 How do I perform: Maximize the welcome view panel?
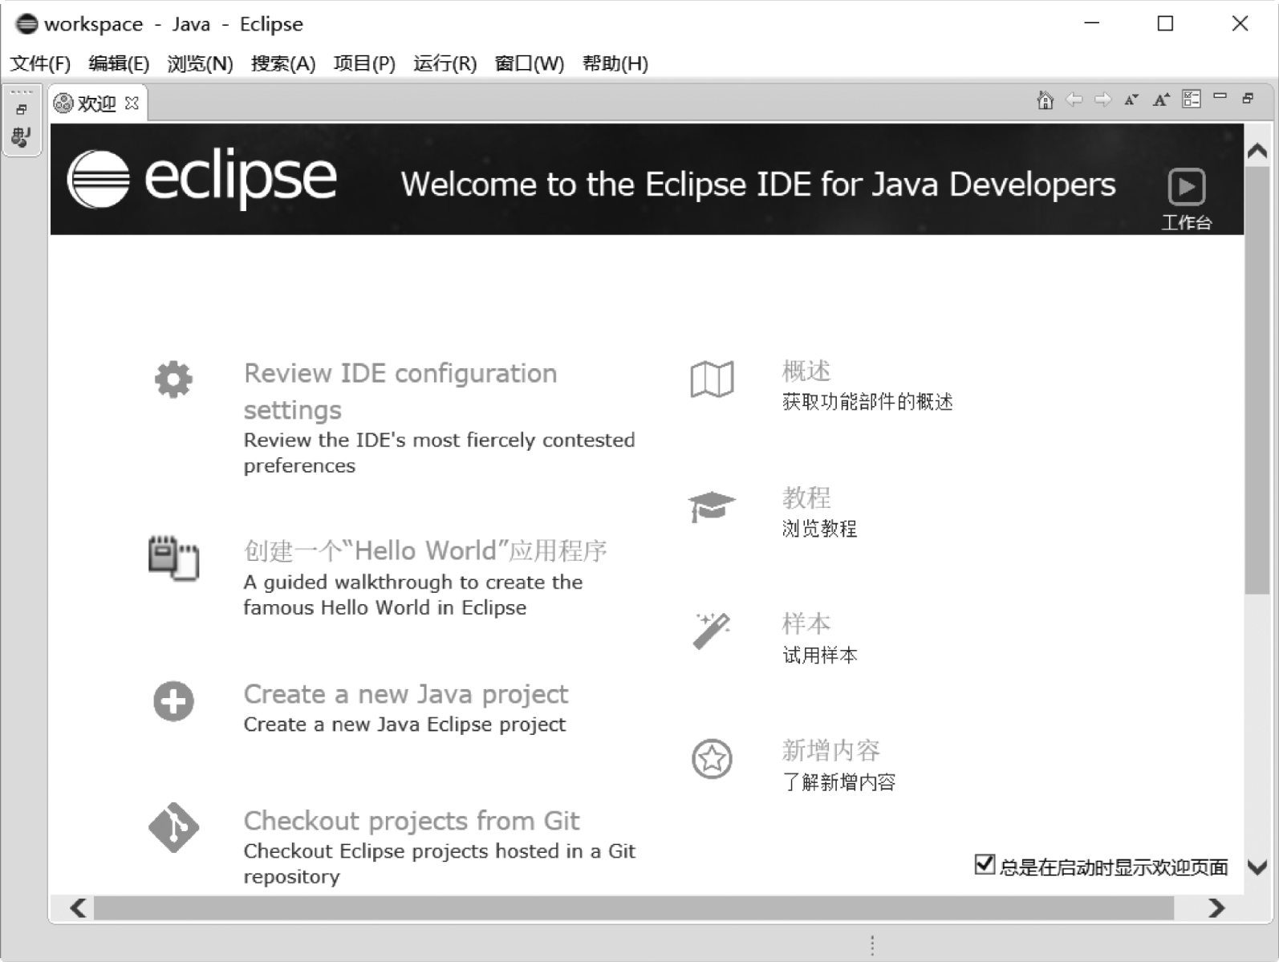coord(1248,98)
